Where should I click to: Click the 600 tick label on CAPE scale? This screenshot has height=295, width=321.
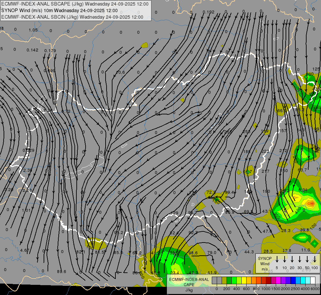(x=246, y=289)
